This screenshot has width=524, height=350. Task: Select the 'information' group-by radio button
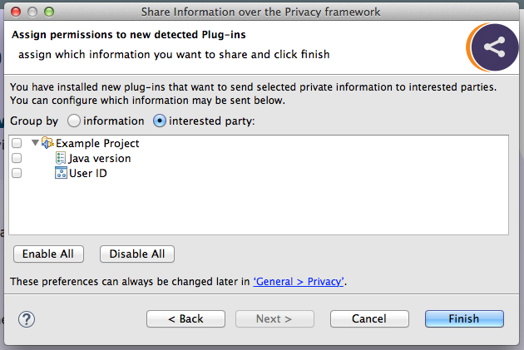73,121
